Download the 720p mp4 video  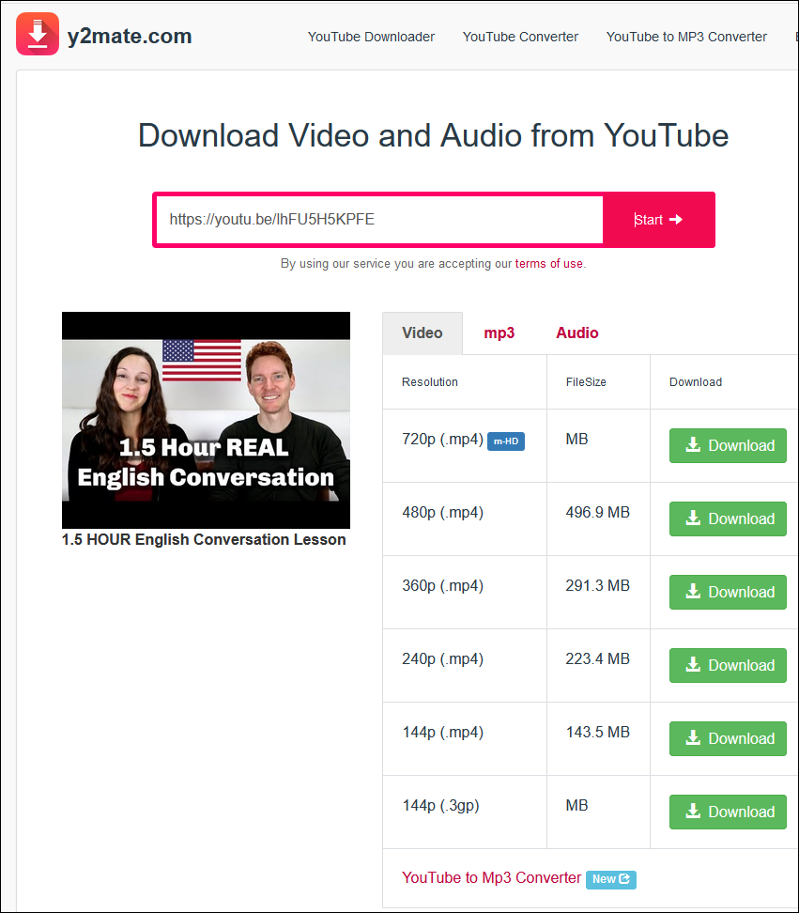(728, 446)
